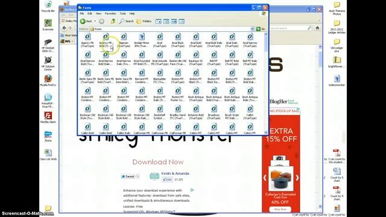Show previous item in ad carousel

265,178
